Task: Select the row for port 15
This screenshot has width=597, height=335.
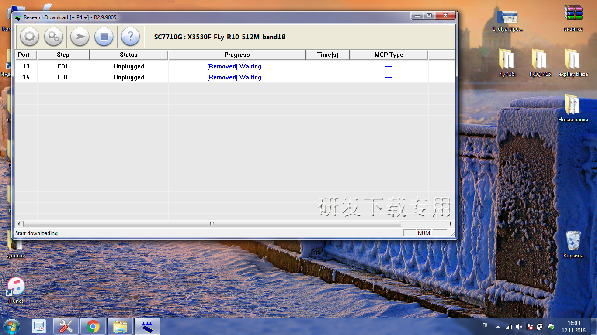Action: tap(235, 77)
